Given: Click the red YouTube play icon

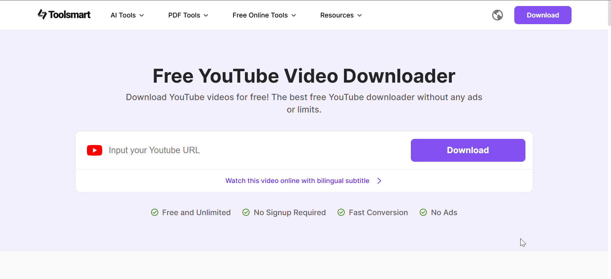Looking at the screenshot, I should [95, 150].
